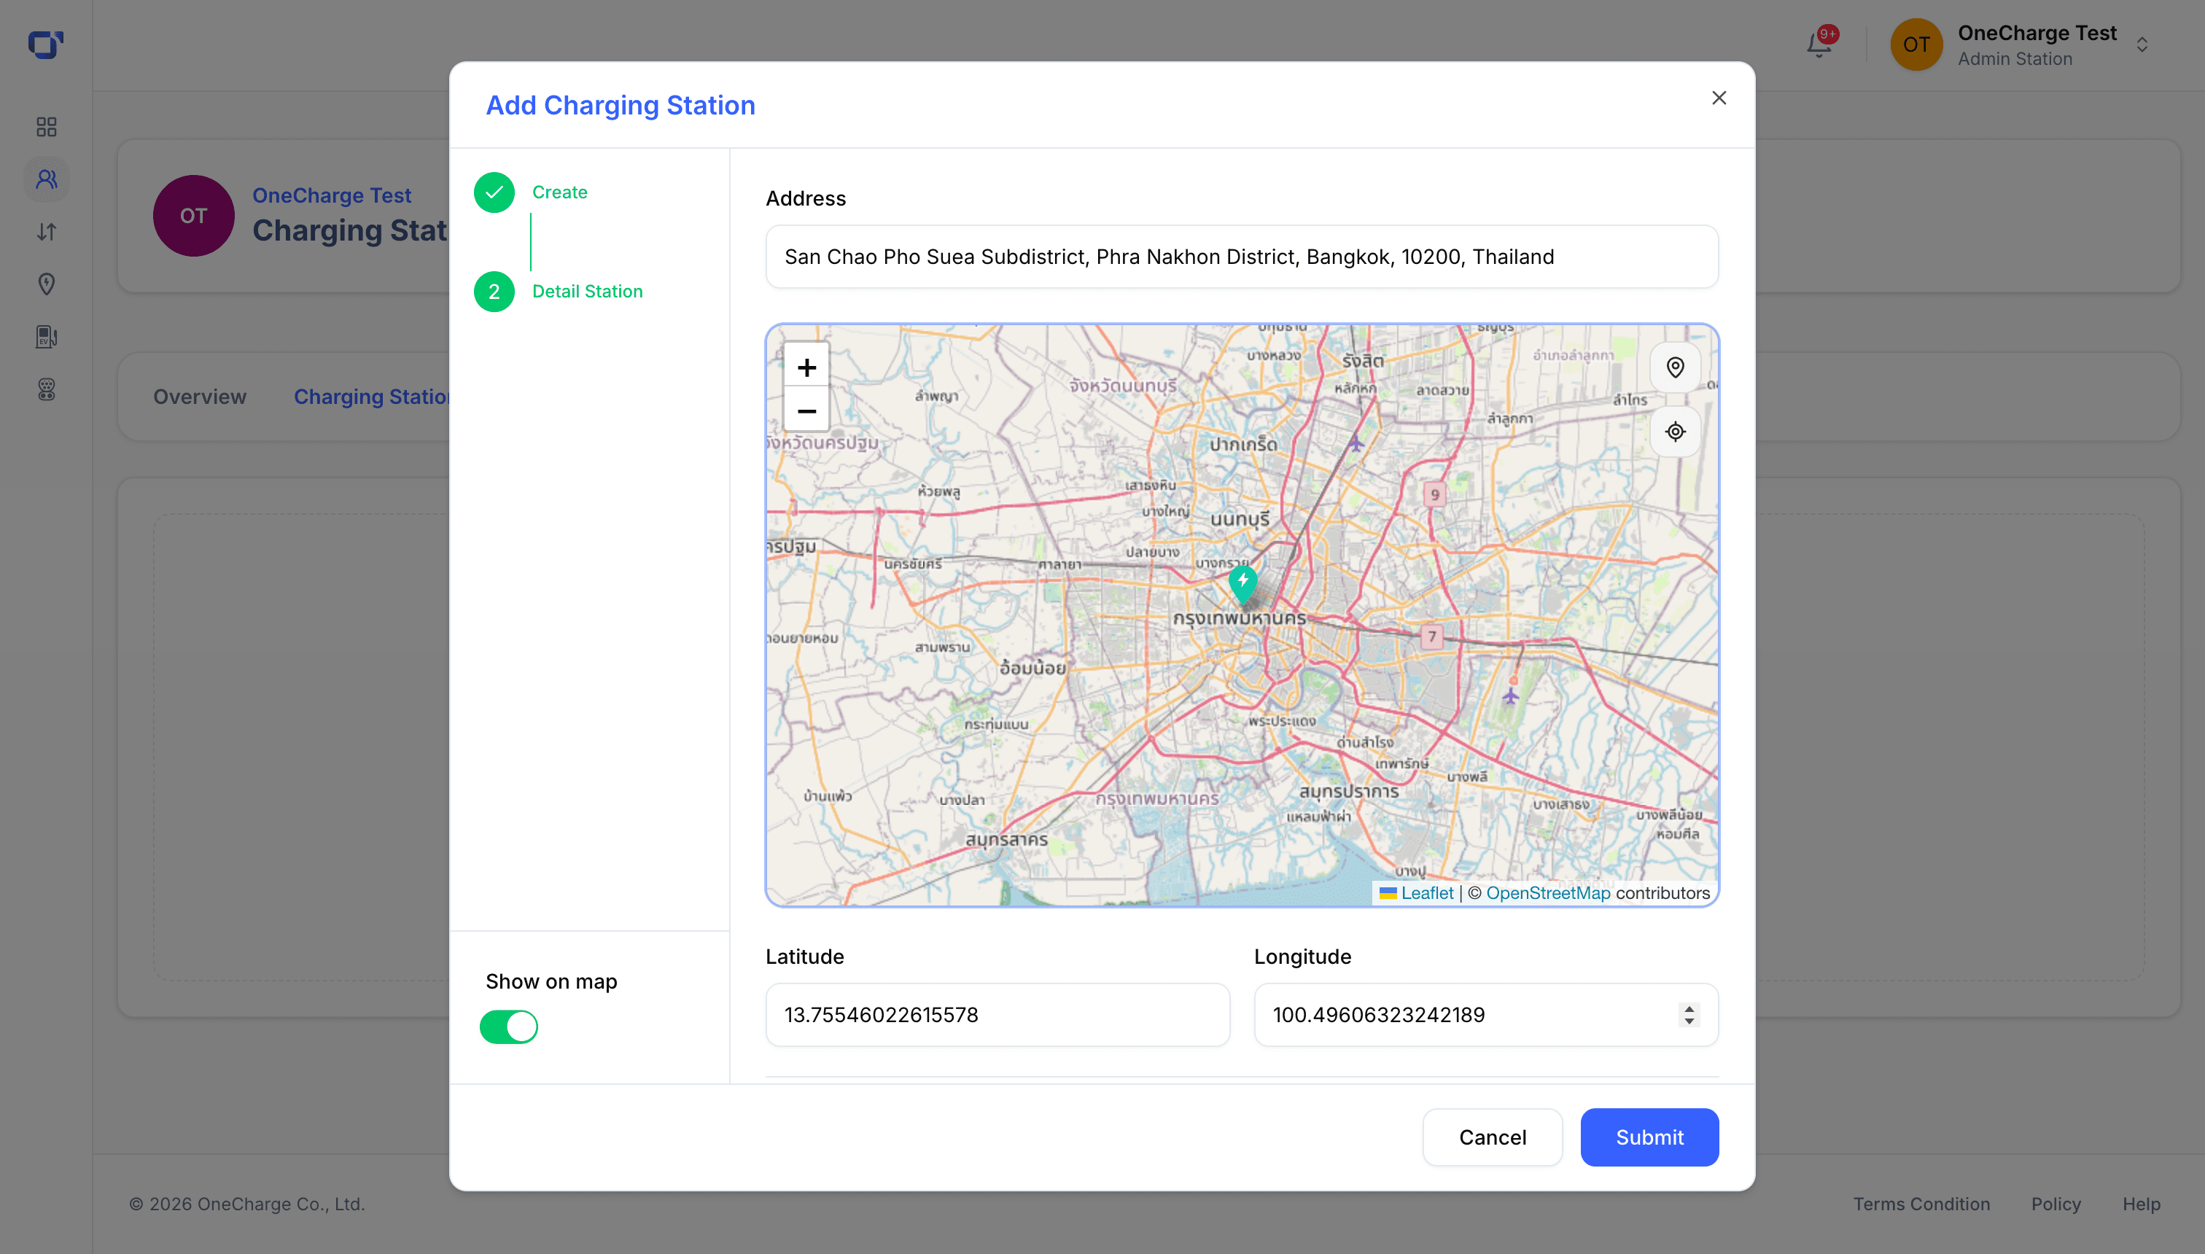
Task: Open the EV charging station icon in sidebar
Action: click(x=47, y=337)
